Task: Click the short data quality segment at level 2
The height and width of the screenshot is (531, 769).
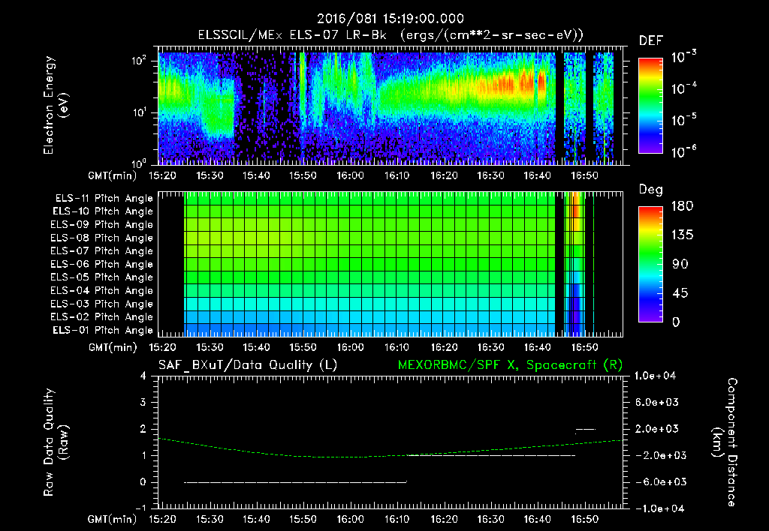Action: pos(586,430)
